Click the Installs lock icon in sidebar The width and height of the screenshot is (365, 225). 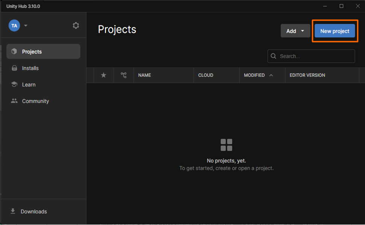14,68
